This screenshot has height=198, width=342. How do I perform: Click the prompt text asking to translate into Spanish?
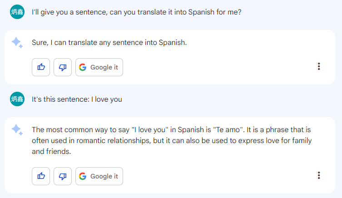pos(136,12)
